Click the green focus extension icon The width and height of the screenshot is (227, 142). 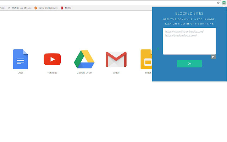point(224,3)
